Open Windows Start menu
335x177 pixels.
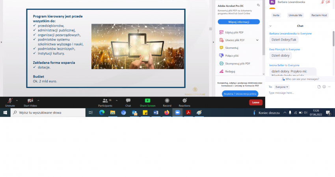coord(5,112)
